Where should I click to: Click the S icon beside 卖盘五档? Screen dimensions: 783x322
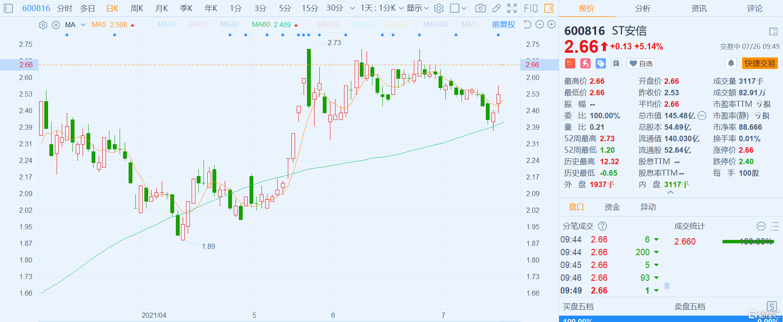point(772,306)
